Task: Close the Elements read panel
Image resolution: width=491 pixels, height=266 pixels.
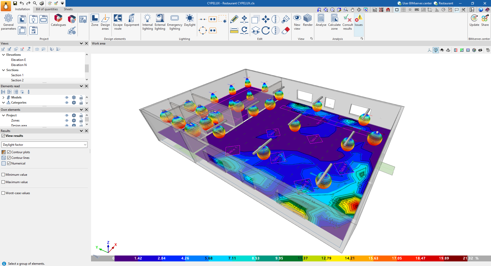Action: click(x=86, y=86)
